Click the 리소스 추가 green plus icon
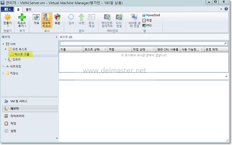 [x=22, y=17]
